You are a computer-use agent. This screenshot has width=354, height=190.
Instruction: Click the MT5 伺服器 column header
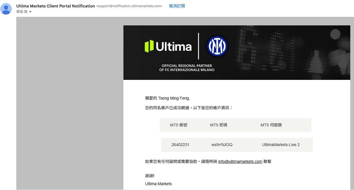(x=271, y=125)
